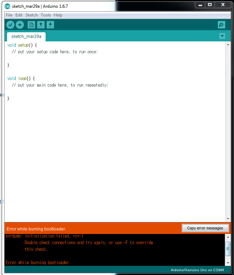Click the 'void loop() {' code line

(x=21, y=79)
